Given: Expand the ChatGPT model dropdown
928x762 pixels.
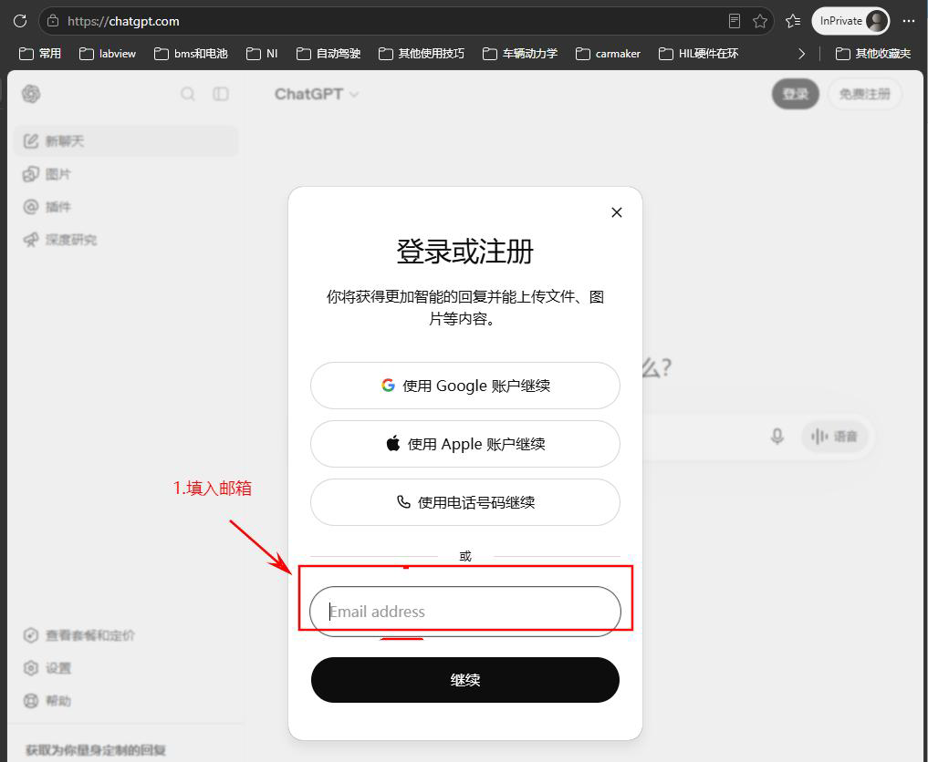Looking at the screenshot, I should click(317, 94).
